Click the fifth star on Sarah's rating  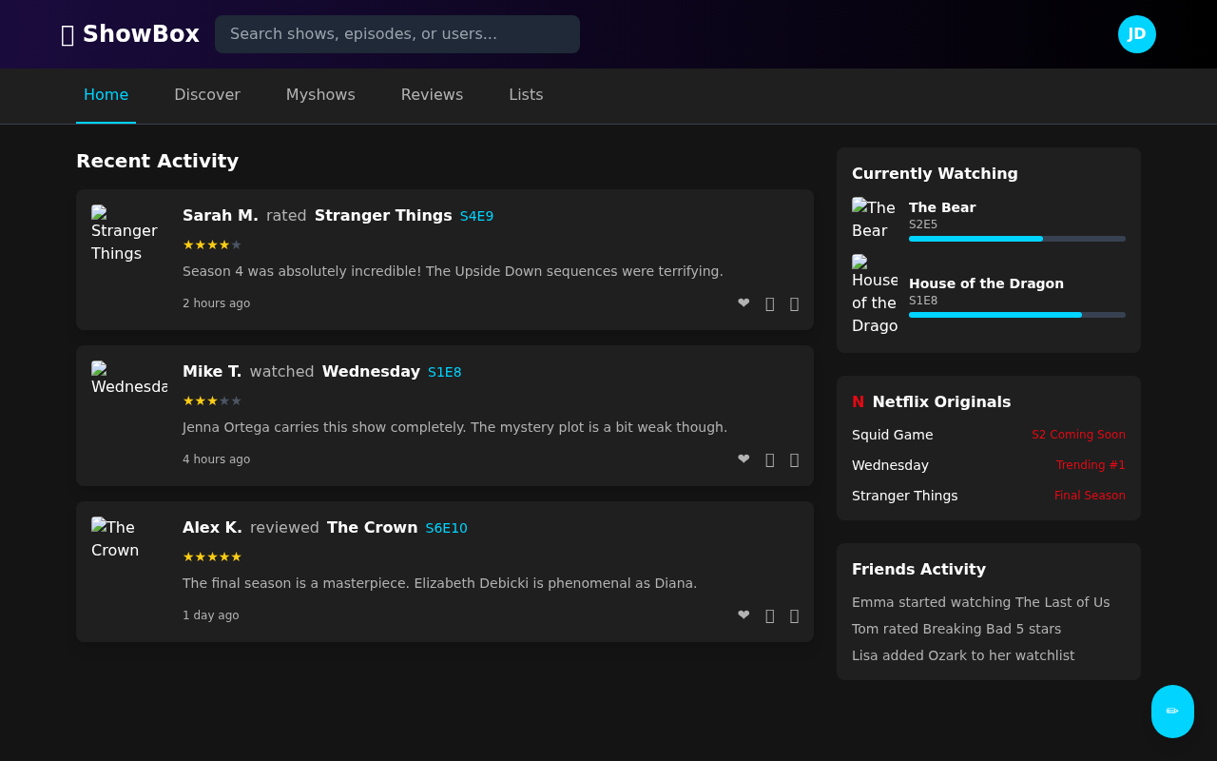238,244
